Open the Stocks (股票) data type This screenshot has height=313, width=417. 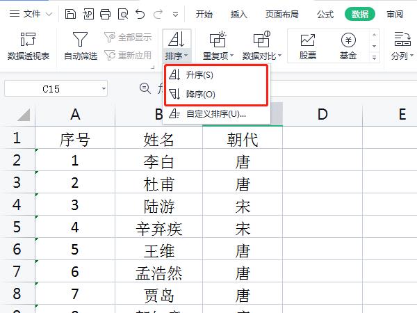308,46
